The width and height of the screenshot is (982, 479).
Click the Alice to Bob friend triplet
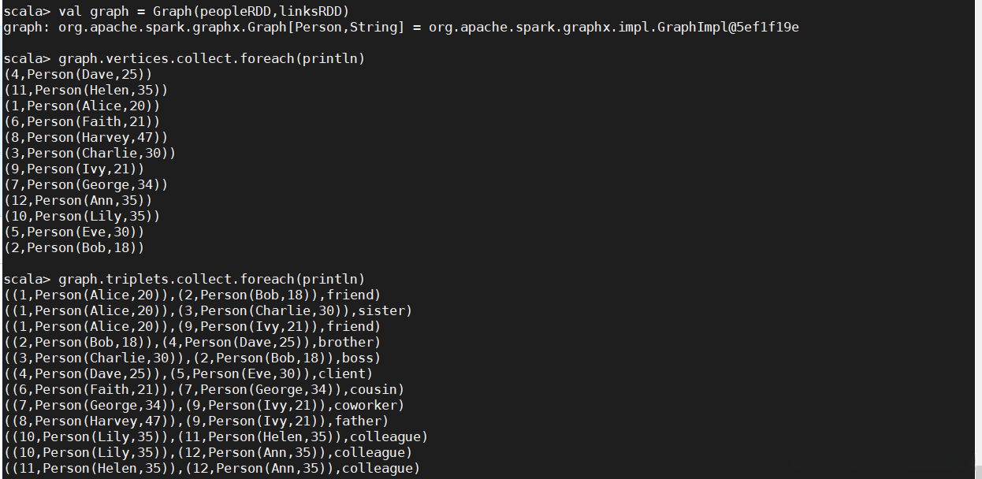[192, 295]
